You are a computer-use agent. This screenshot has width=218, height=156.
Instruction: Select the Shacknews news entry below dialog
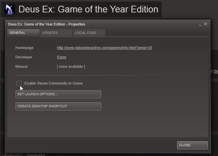[24, 154]
